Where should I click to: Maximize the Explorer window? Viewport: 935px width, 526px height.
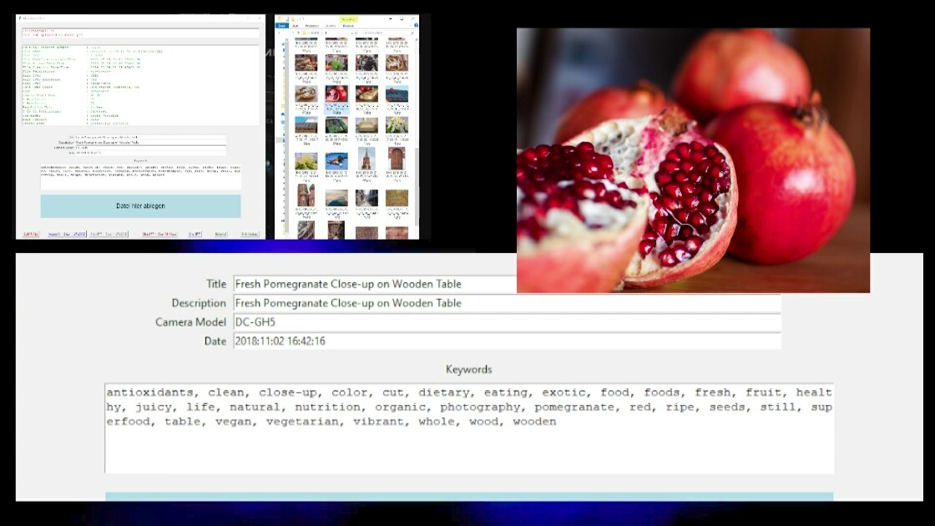click(x=402, y=19)
